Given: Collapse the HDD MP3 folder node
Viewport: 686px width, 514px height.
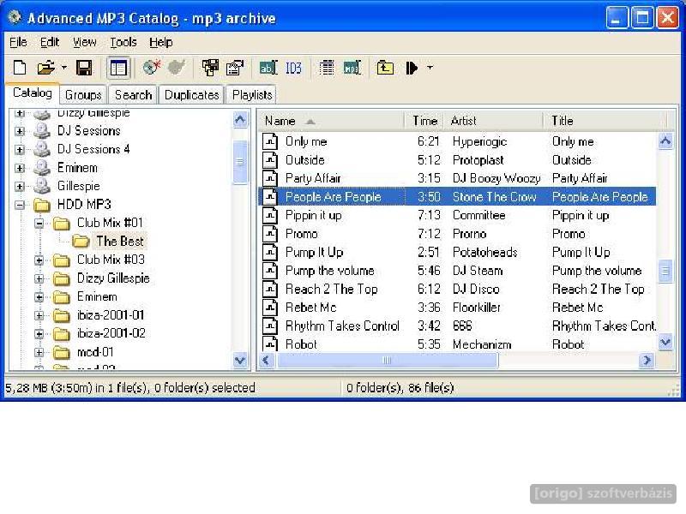Looking at the screenshot, I should pyautogui.click(x=19, y=205).
